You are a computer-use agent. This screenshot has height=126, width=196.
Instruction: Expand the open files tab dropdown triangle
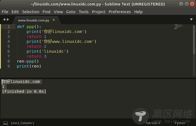click(191, 19)
